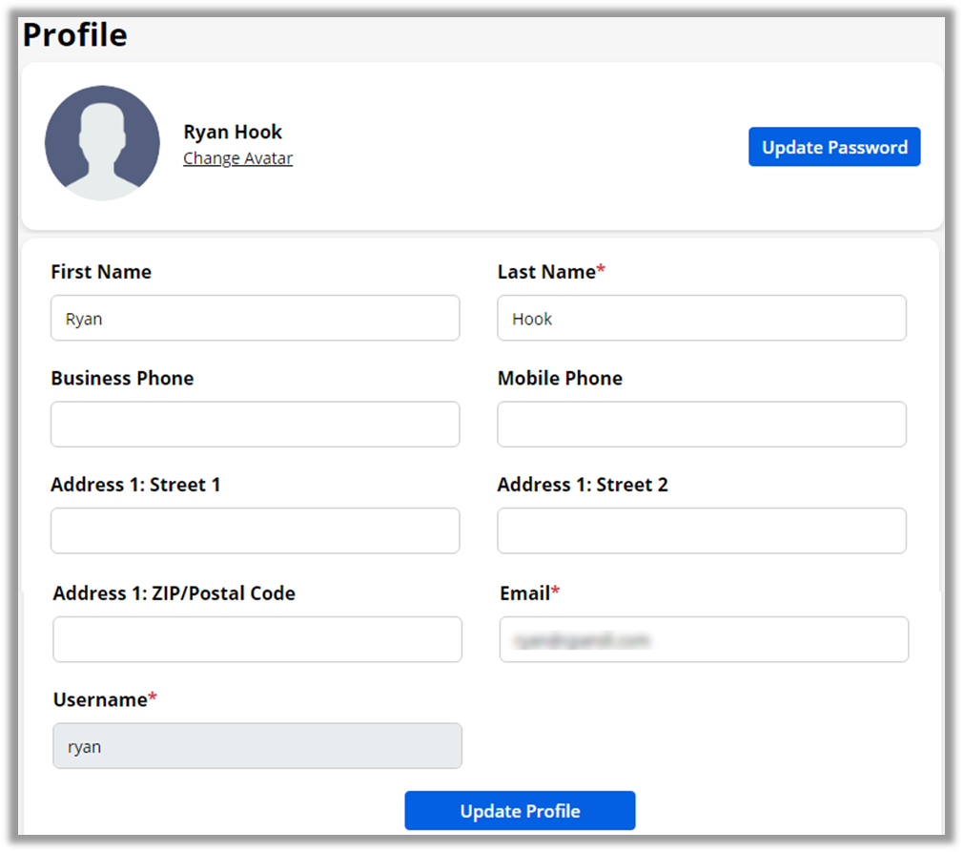The height and width of the screenshot is (852, 964).
Task: Click the Ryan Hook name beside the avatar
Action: (x=233, y=132)
